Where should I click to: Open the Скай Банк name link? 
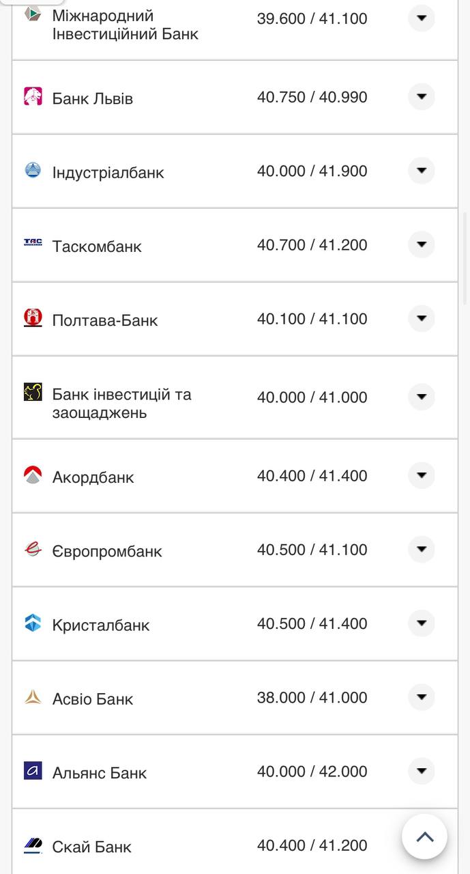[x=92, y=847]
